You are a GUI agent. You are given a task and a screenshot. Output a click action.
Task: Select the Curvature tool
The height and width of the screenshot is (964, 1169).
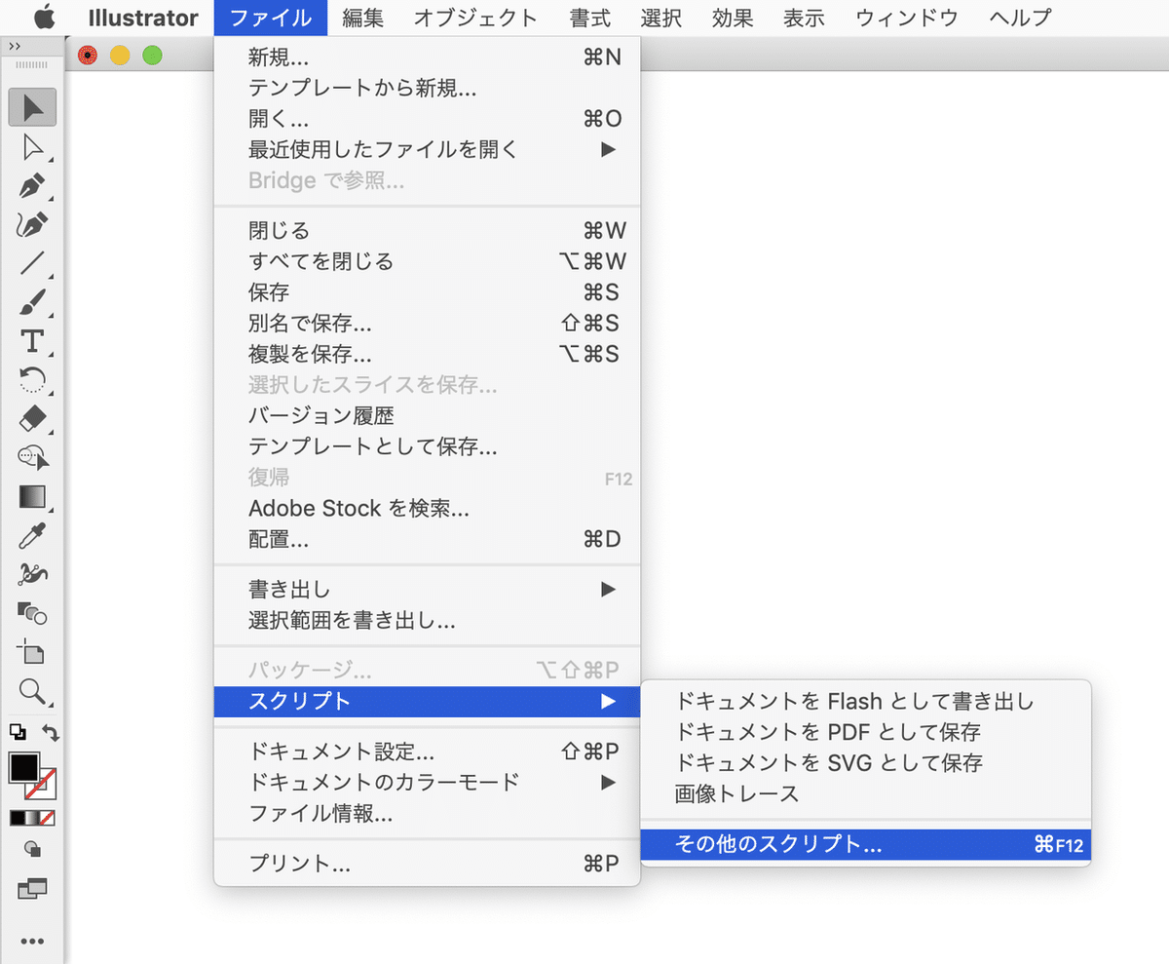point(32,224)
